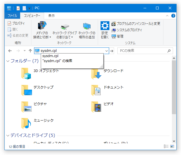Open the Customize Quick Access Toolbar dropdown
This screenshot has height=155, width=181.
[29, 9]
